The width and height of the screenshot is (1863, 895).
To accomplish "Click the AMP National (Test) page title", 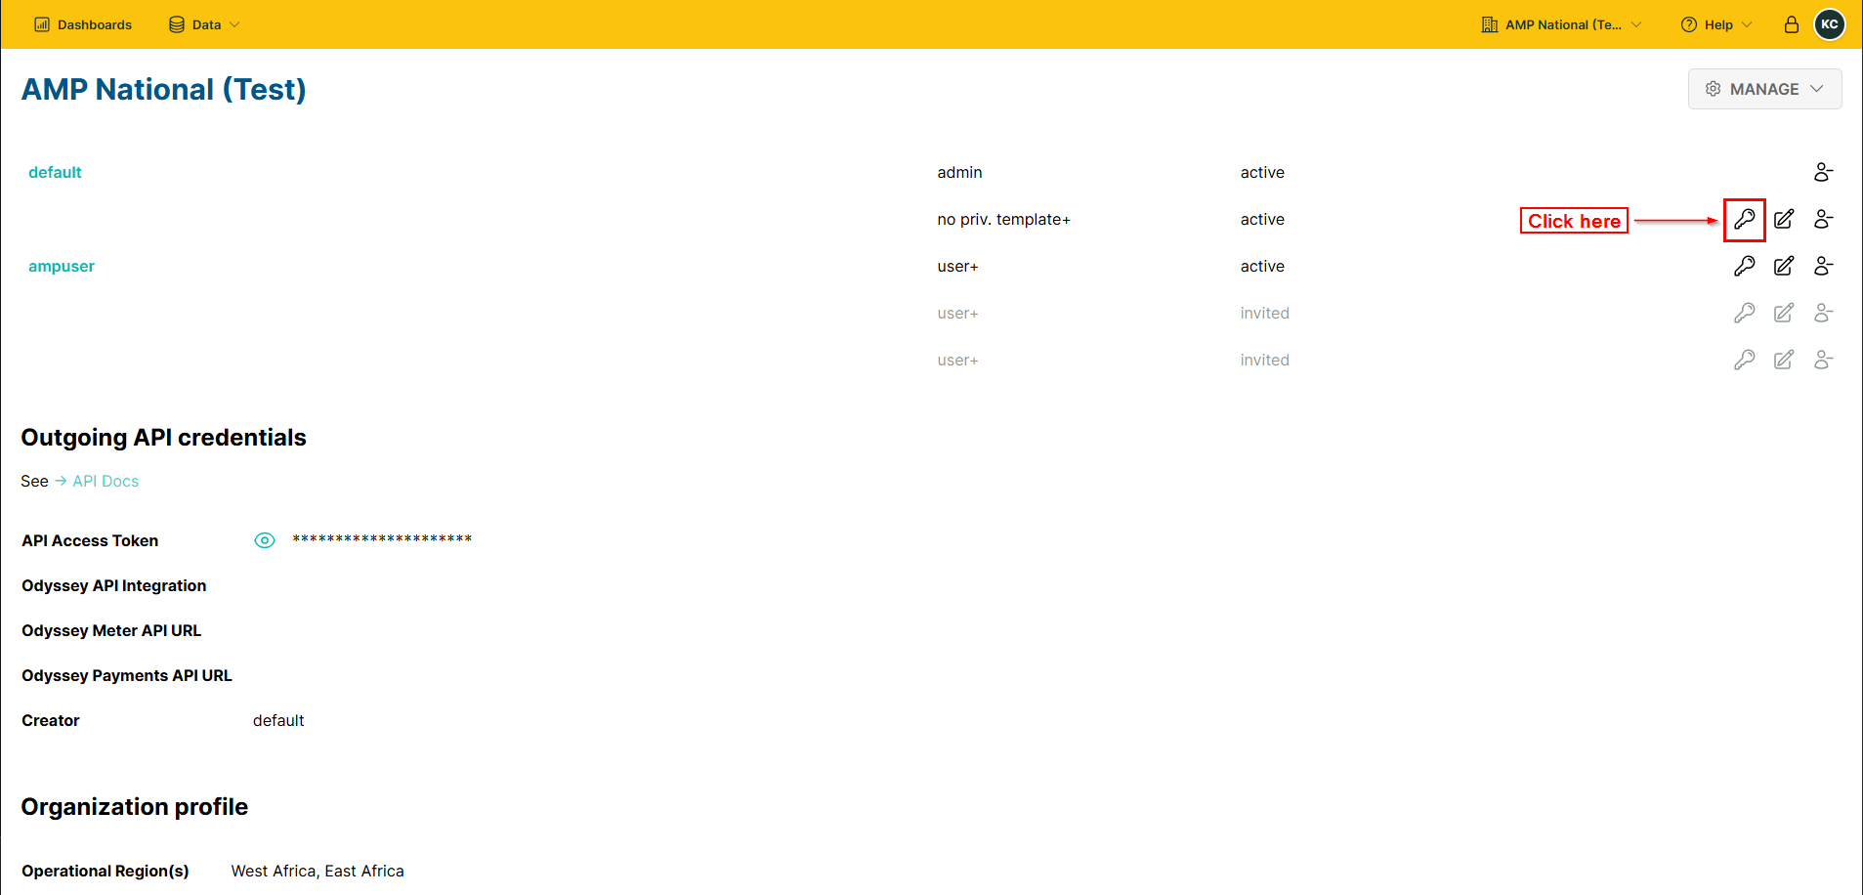I will pyautogui.click(x=164, y=89).
